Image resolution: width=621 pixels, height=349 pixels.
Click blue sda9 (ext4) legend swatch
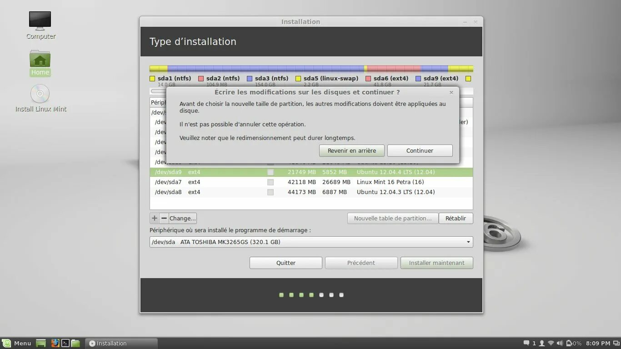(x=418, y=79)
